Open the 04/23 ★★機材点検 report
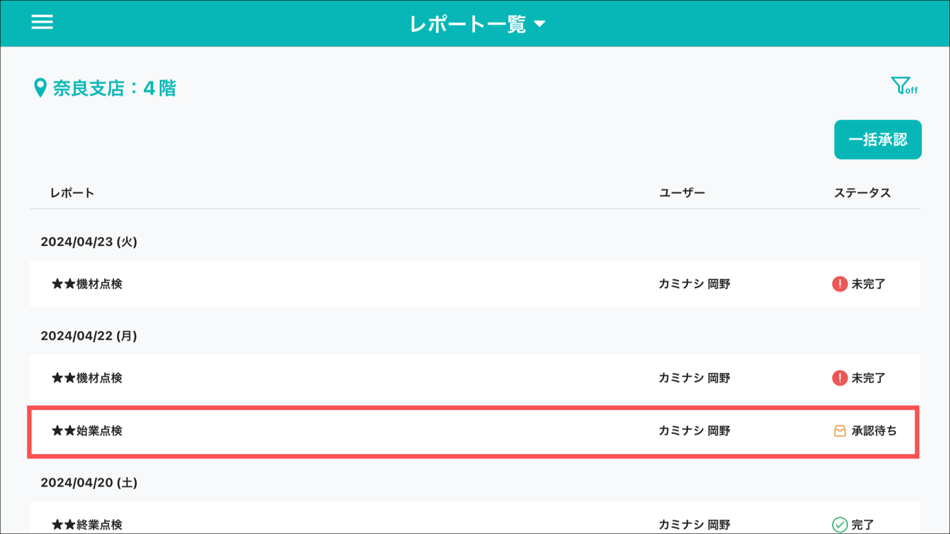The width and height of the screenshot is (950, 534). [87, 284]
